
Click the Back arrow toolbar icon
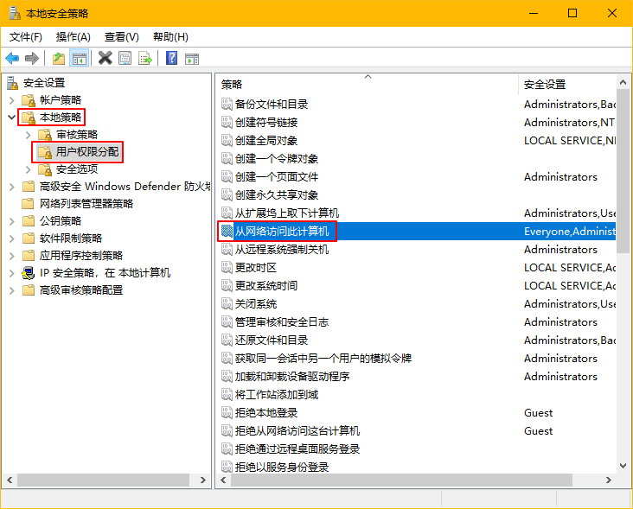point(12,59)
